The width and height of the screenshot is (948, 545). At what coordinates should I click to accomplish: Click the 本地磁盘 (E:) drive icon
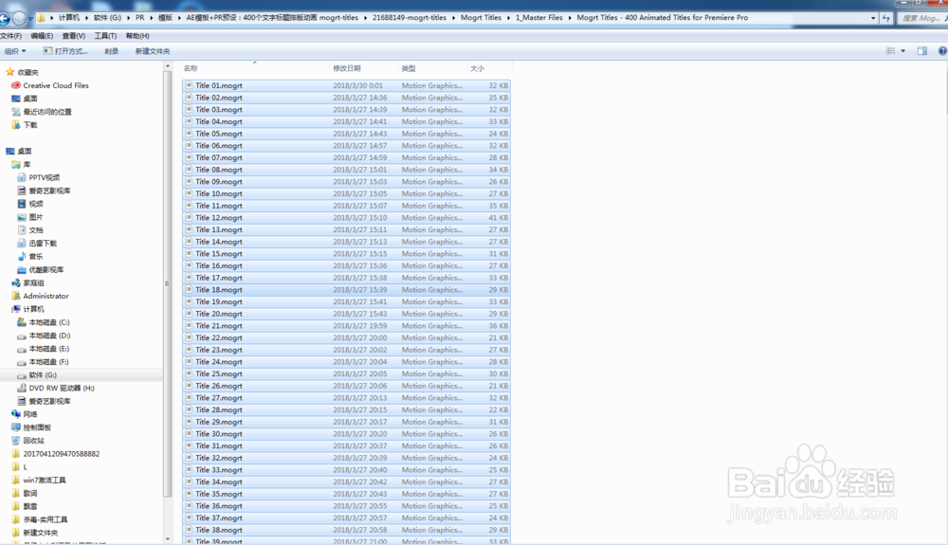(22, 349)
